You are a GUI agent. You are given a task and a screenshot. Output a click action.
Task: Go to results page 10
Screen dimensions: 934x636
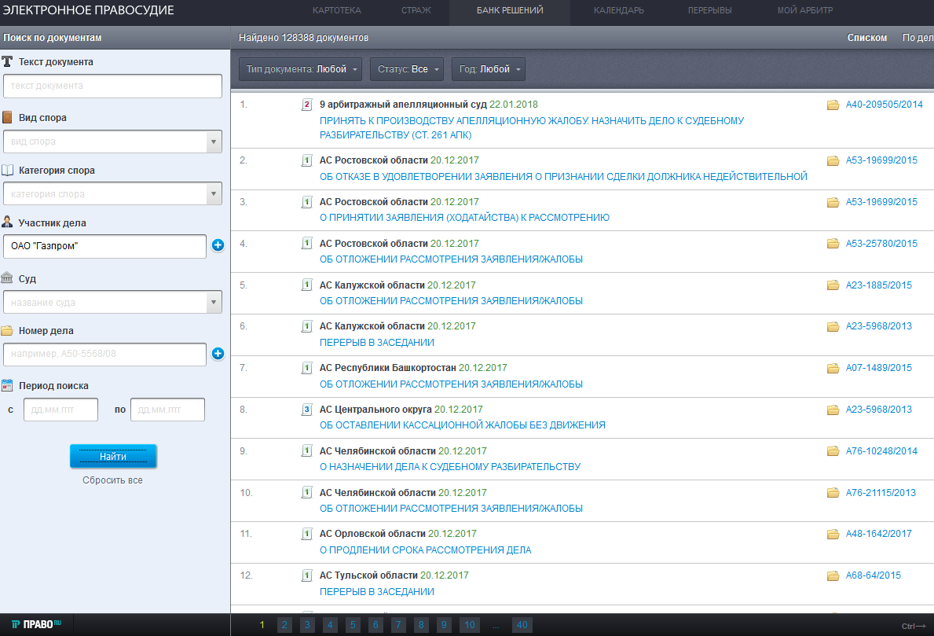[x=470, y=625]
